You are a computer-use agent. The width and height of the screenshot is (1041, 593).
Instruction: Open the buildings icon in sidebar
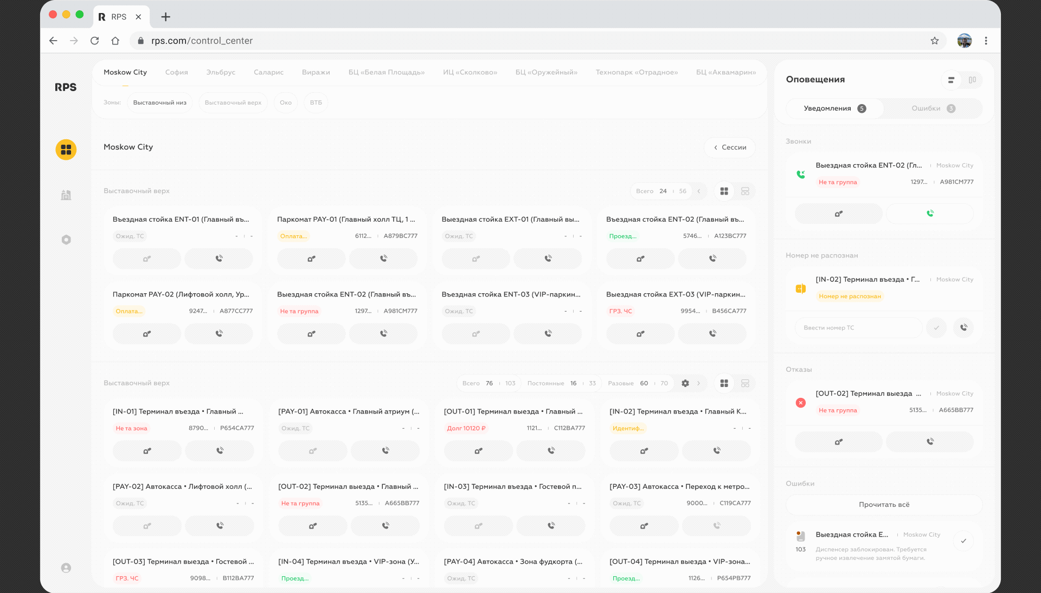(66, 195)
